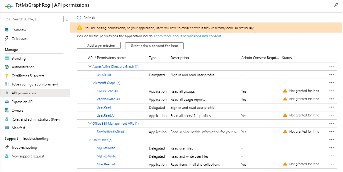
Task: Click the Quickstart lightning icon
Action: click(7, 39)
